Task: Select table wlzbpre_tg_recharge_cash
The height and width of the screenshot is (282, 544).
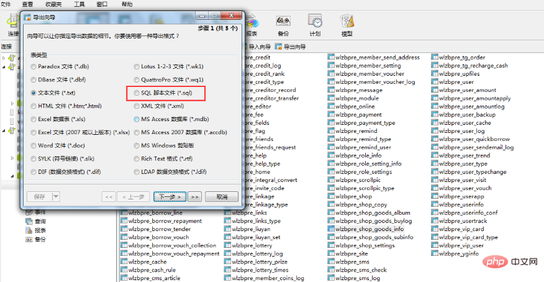Action: coord(473,66)
